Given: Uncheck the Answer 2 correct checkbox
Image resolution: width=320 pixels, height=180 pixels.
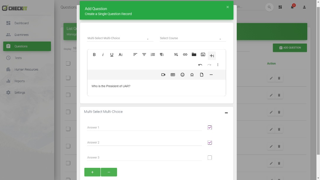Looking at the screenshot, I should pos(210,143).
